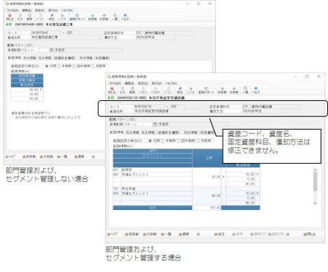Select 年間 radio in back window
Image resolution: width=328 pixels, height=272 pixels.
47,66
